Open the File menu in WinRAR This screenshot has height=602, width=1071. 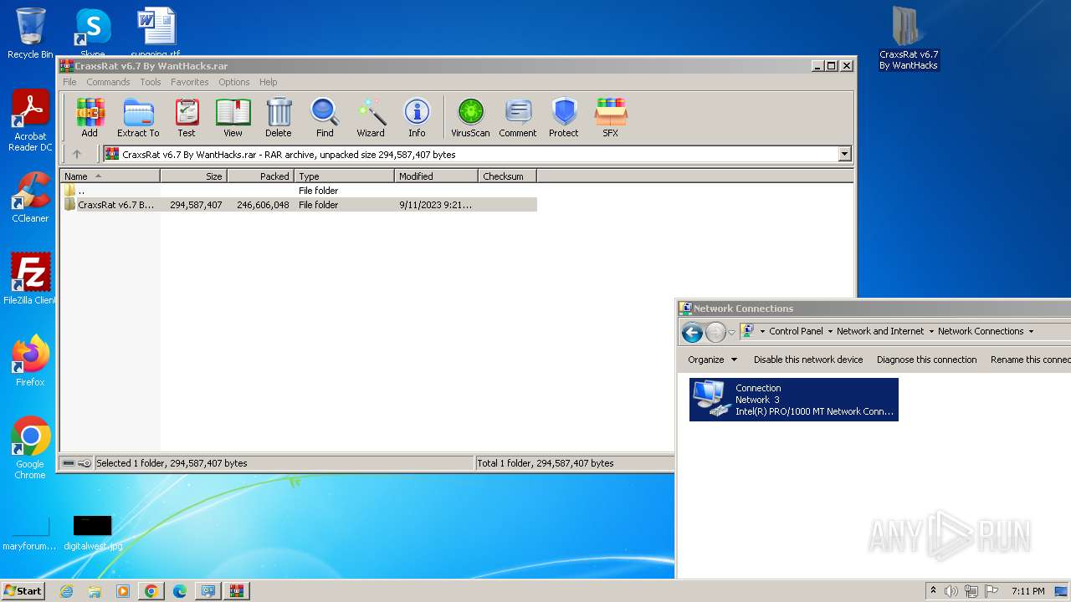point(69,82)
